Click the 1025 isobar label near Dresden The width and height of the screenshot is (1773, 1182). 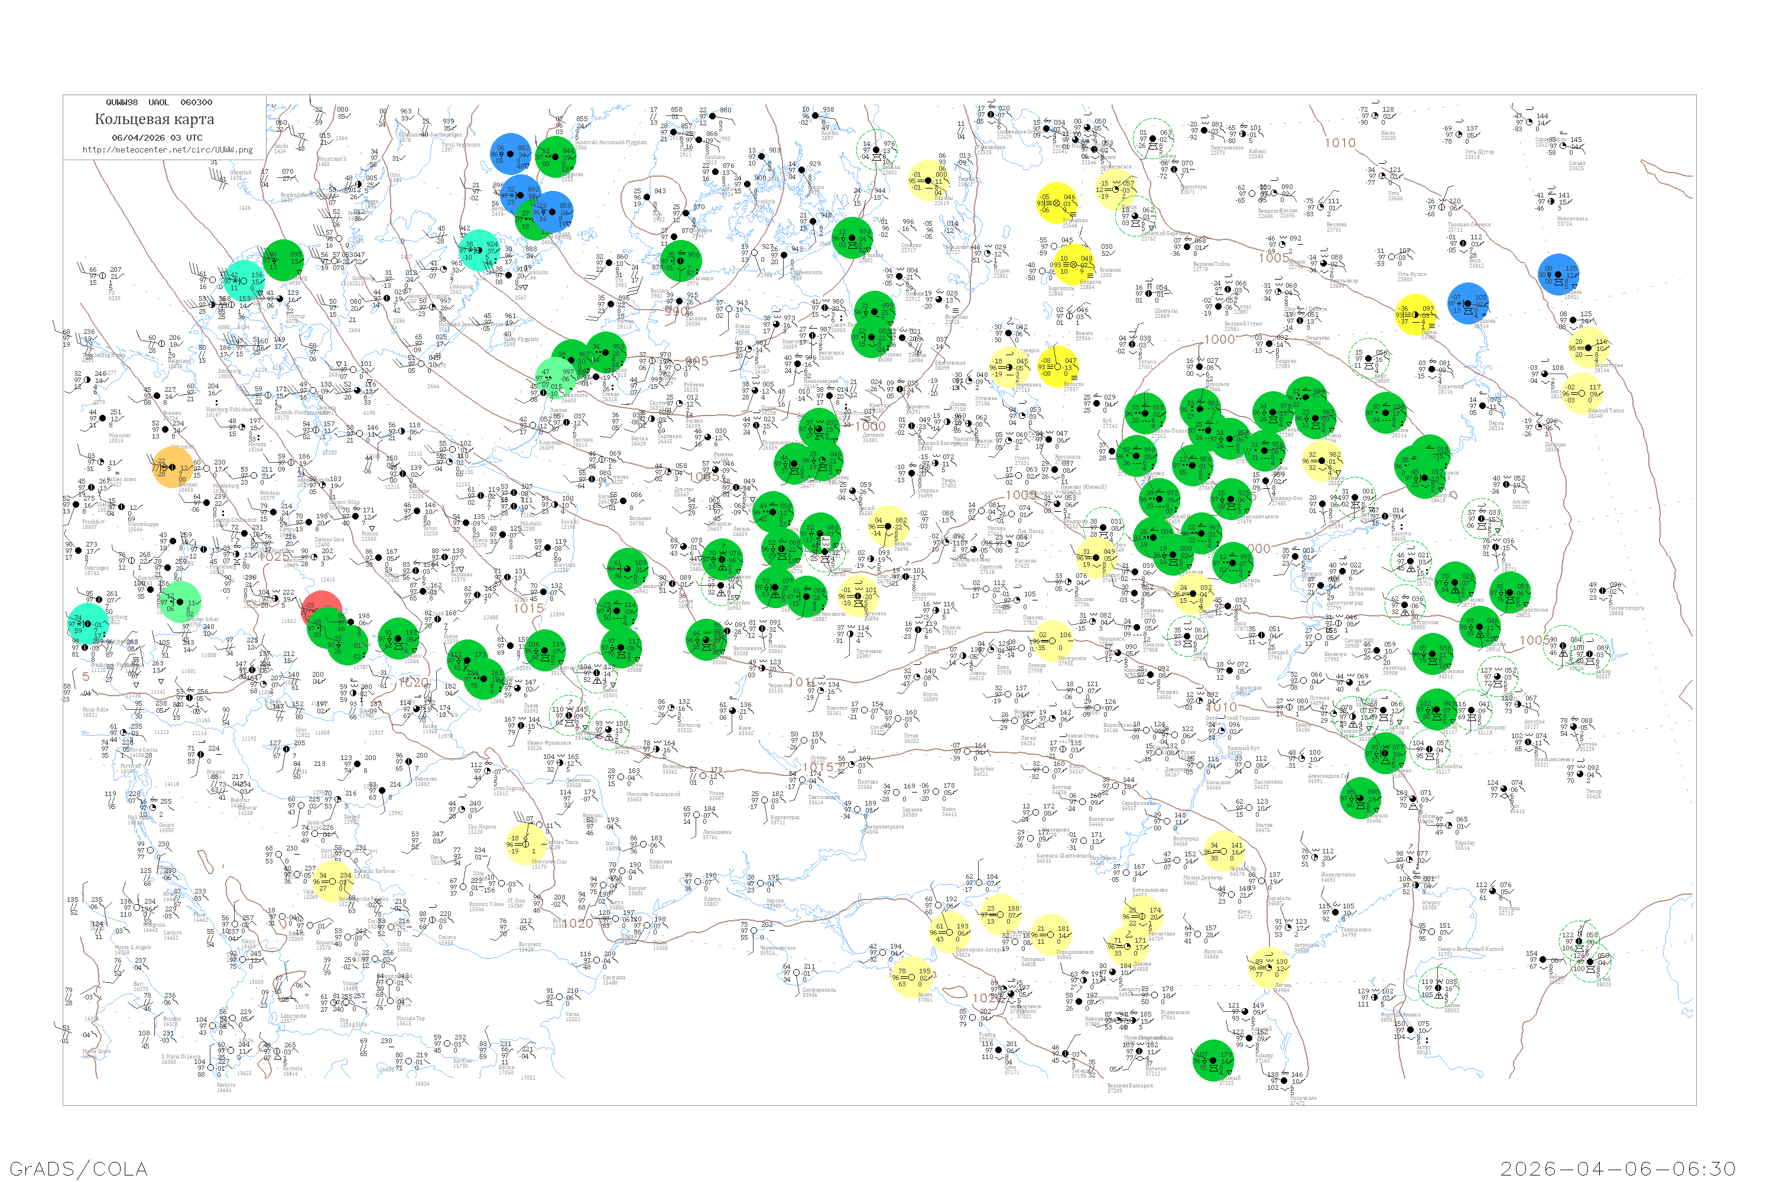point(274,556)
